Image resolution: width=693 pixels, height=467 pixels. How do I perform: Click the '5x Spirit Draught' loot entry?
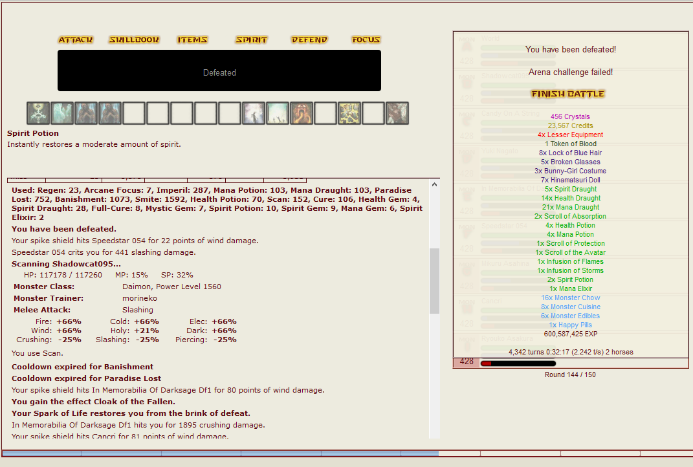(571, 189)
